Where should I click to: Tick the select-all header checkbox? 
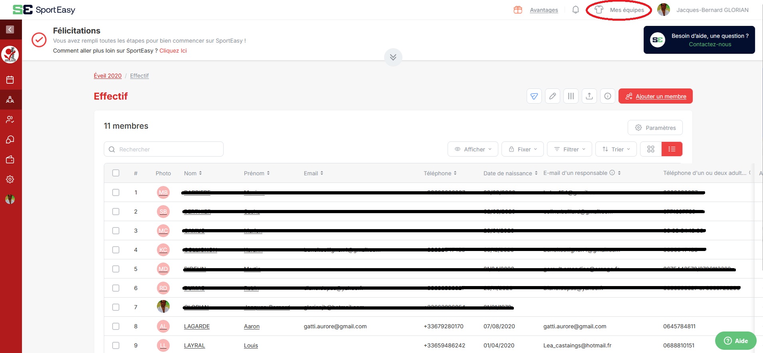coord(116,173)
